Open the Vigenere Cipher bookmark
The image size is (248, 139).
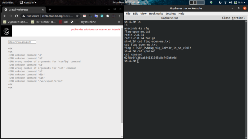pyautogui.click(x=15, y=22)
